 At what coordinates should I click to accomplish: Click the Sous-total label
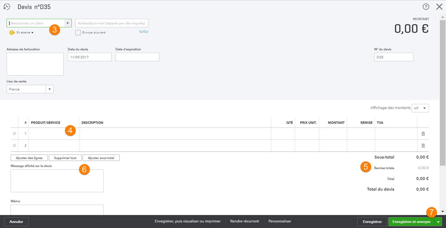click(x=384, y=157)
